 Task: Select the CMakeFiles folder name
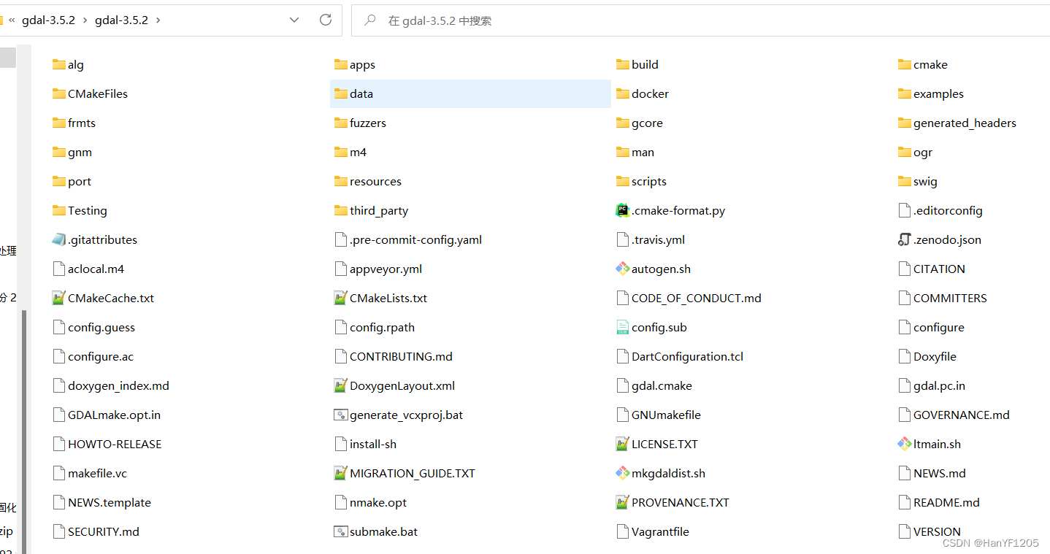coord(98,93)
